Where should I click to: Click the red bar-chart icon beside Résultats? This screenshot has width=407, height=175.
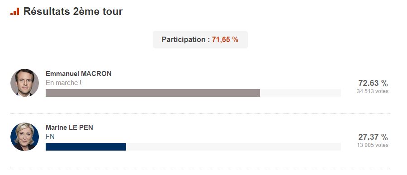click(x=15, y=11)
